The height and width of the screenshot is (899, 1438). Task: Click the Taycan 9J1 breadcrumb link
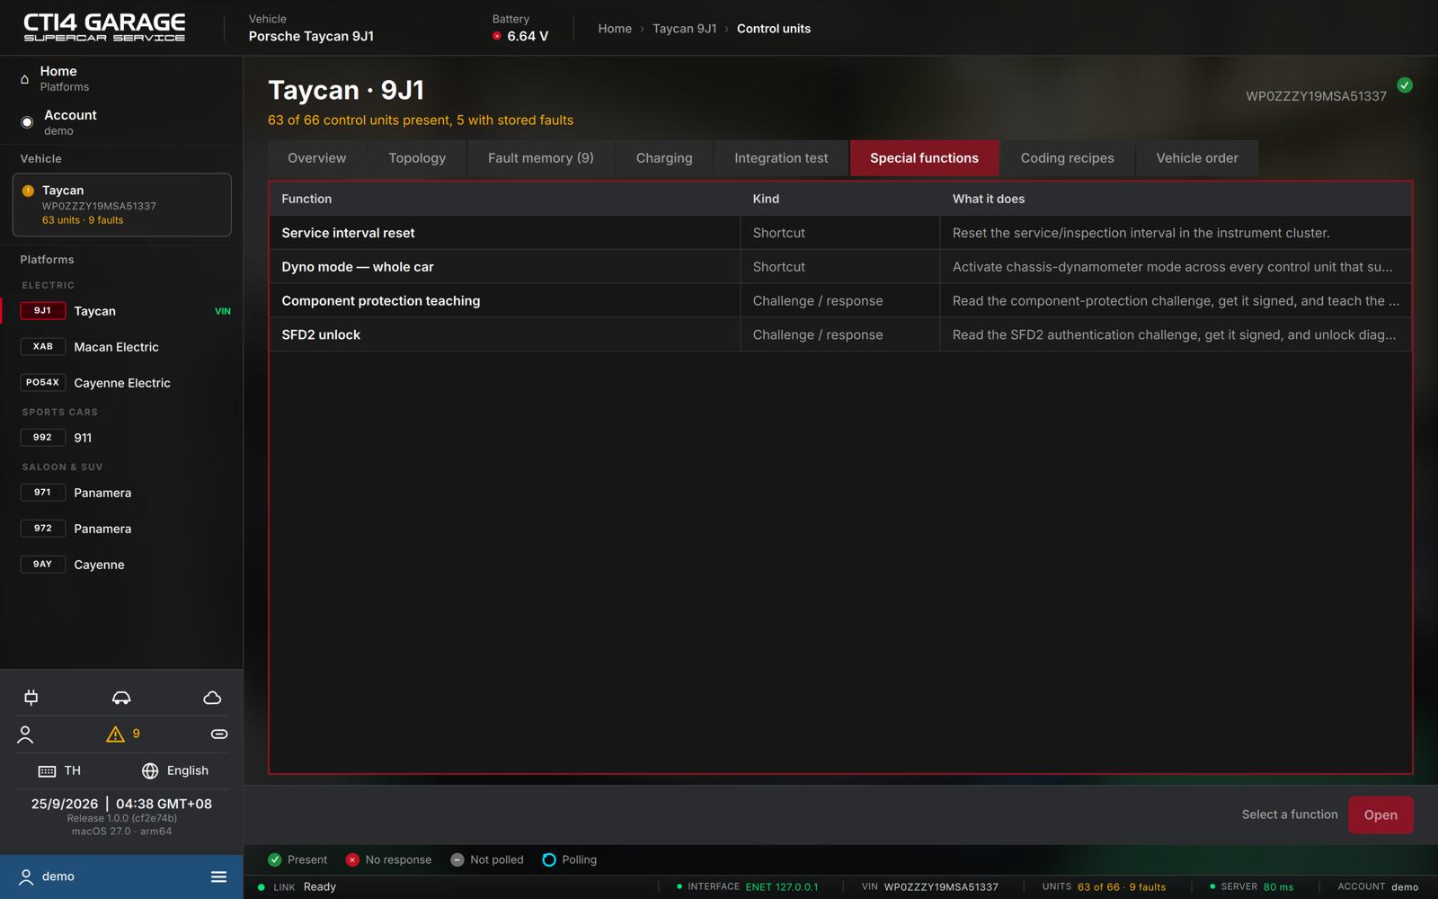pyautogui.click(x=685, y=29)
